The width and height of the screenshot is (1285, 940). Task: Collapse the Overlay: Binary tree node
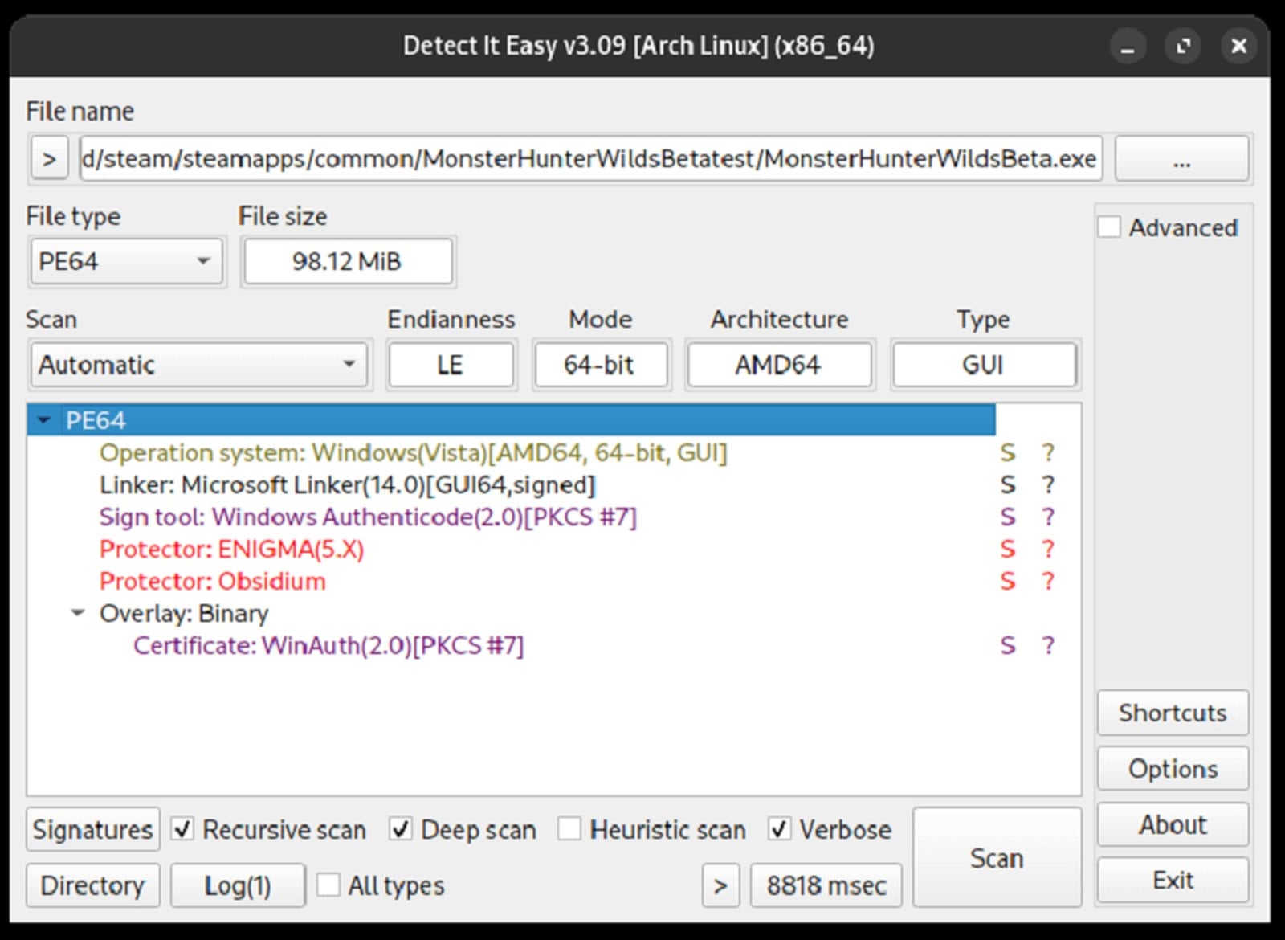(x=78, y=613)
